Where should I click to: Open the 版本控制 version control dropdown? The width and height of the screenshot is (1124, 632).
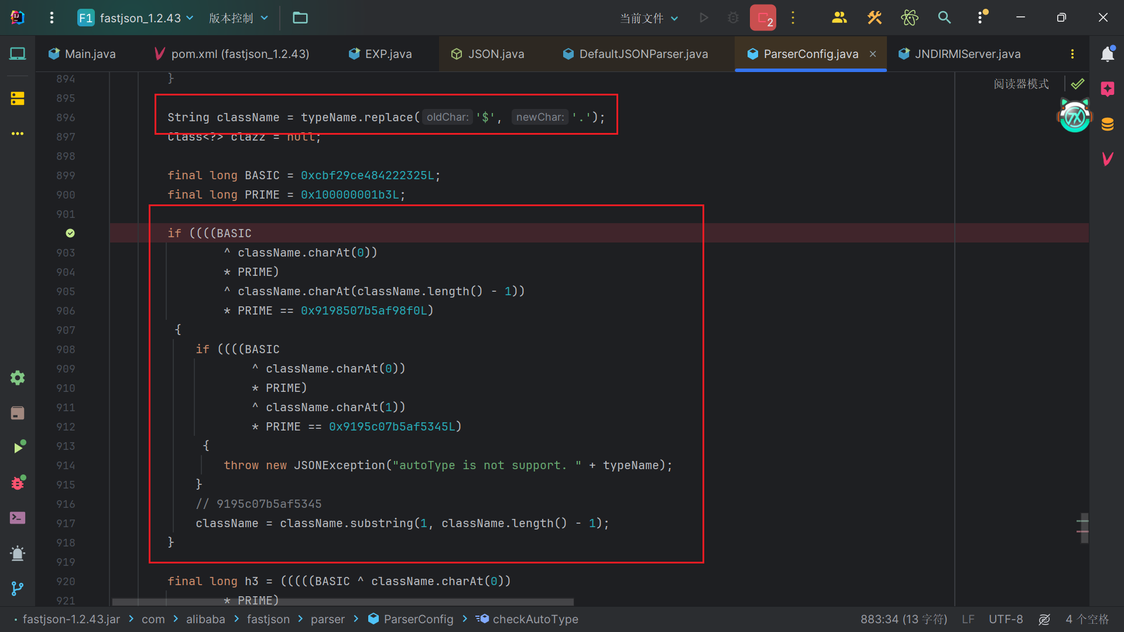(x=238, y=18)
